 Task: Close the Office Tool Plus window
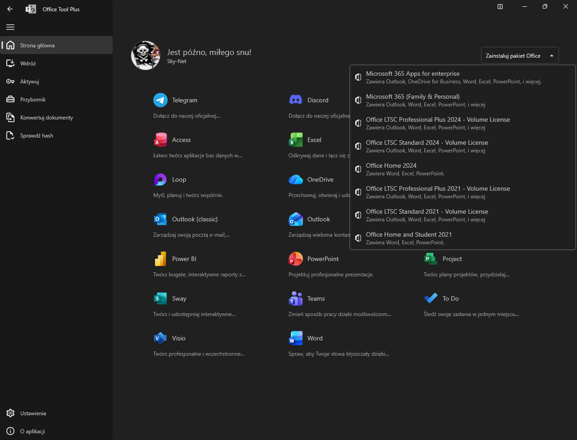(x=566, y=6)
